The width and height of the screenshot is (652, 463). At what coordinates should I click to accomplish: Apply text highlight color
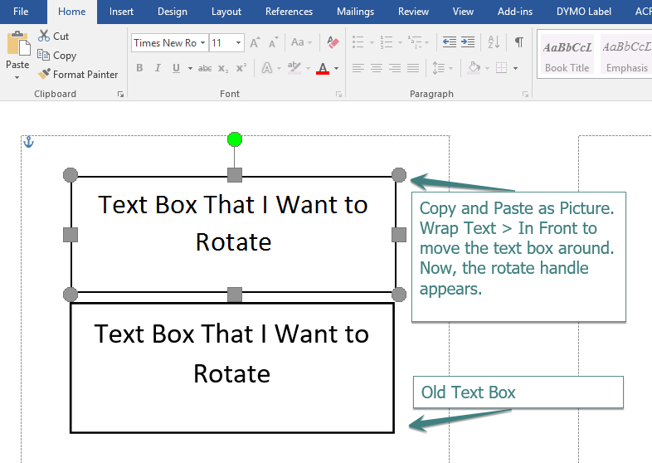(x=294, y=68)
